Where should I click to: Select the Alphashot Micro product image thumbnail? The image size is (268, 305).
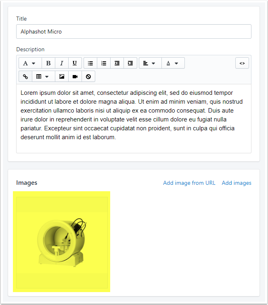(x=62, y=242)
